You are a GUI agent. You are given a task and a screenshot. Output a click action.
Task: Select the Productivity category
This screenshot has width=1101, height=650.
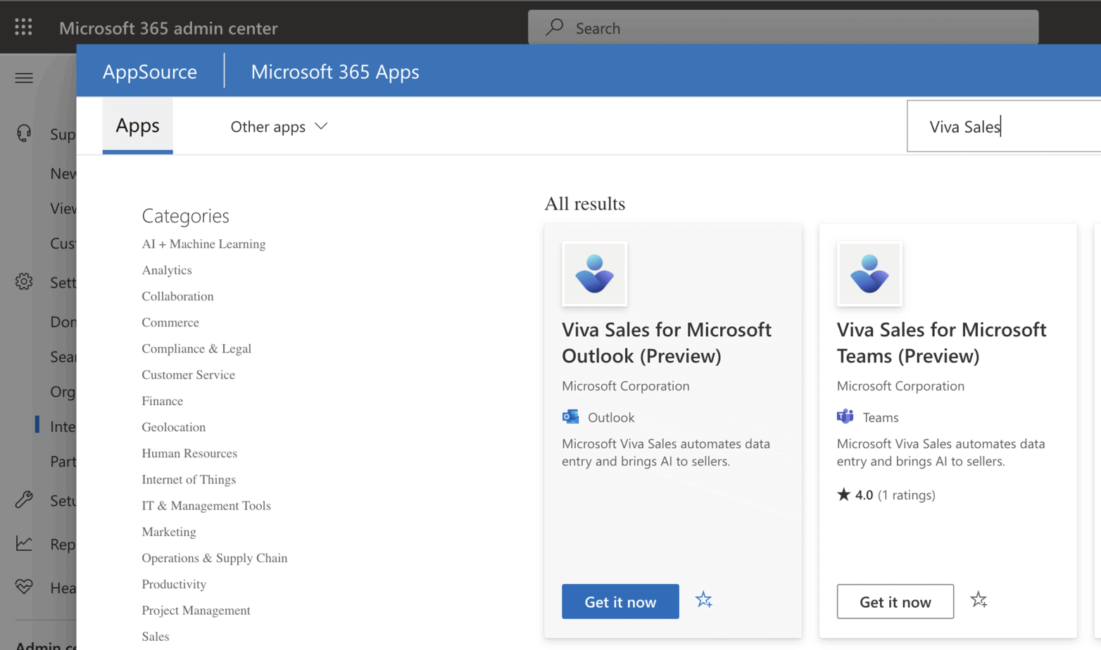[174, 585]
